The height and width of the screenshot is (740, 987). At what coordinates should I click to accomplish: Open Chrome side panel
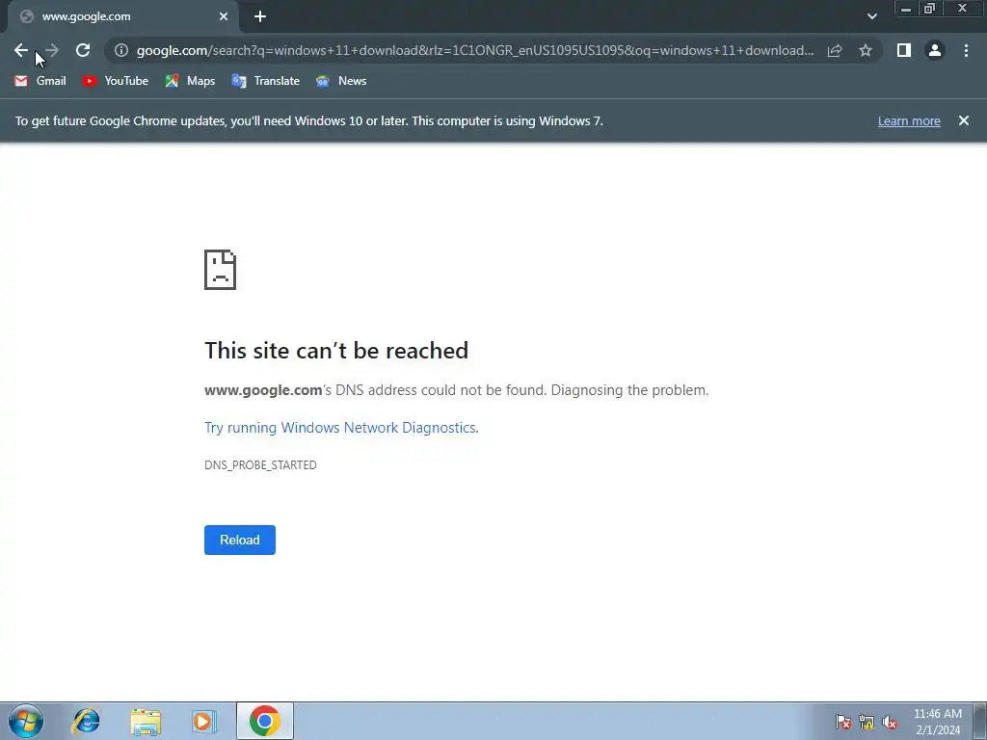[x=904, y=50]
